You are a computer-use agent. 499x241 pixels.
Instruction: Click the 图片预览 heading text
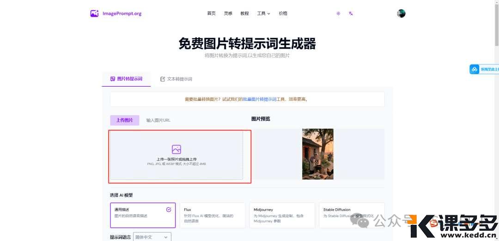261,119
